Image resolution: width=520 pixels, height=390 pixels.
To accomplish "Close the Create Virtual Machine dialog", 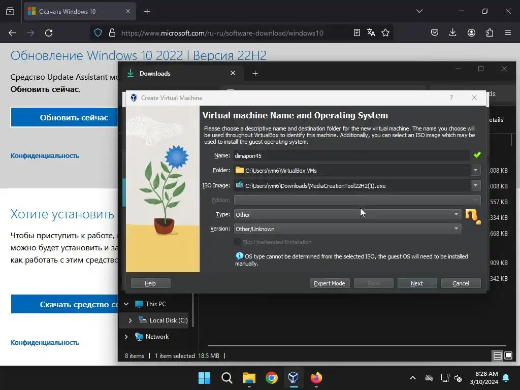I will (x=474, y=97).
